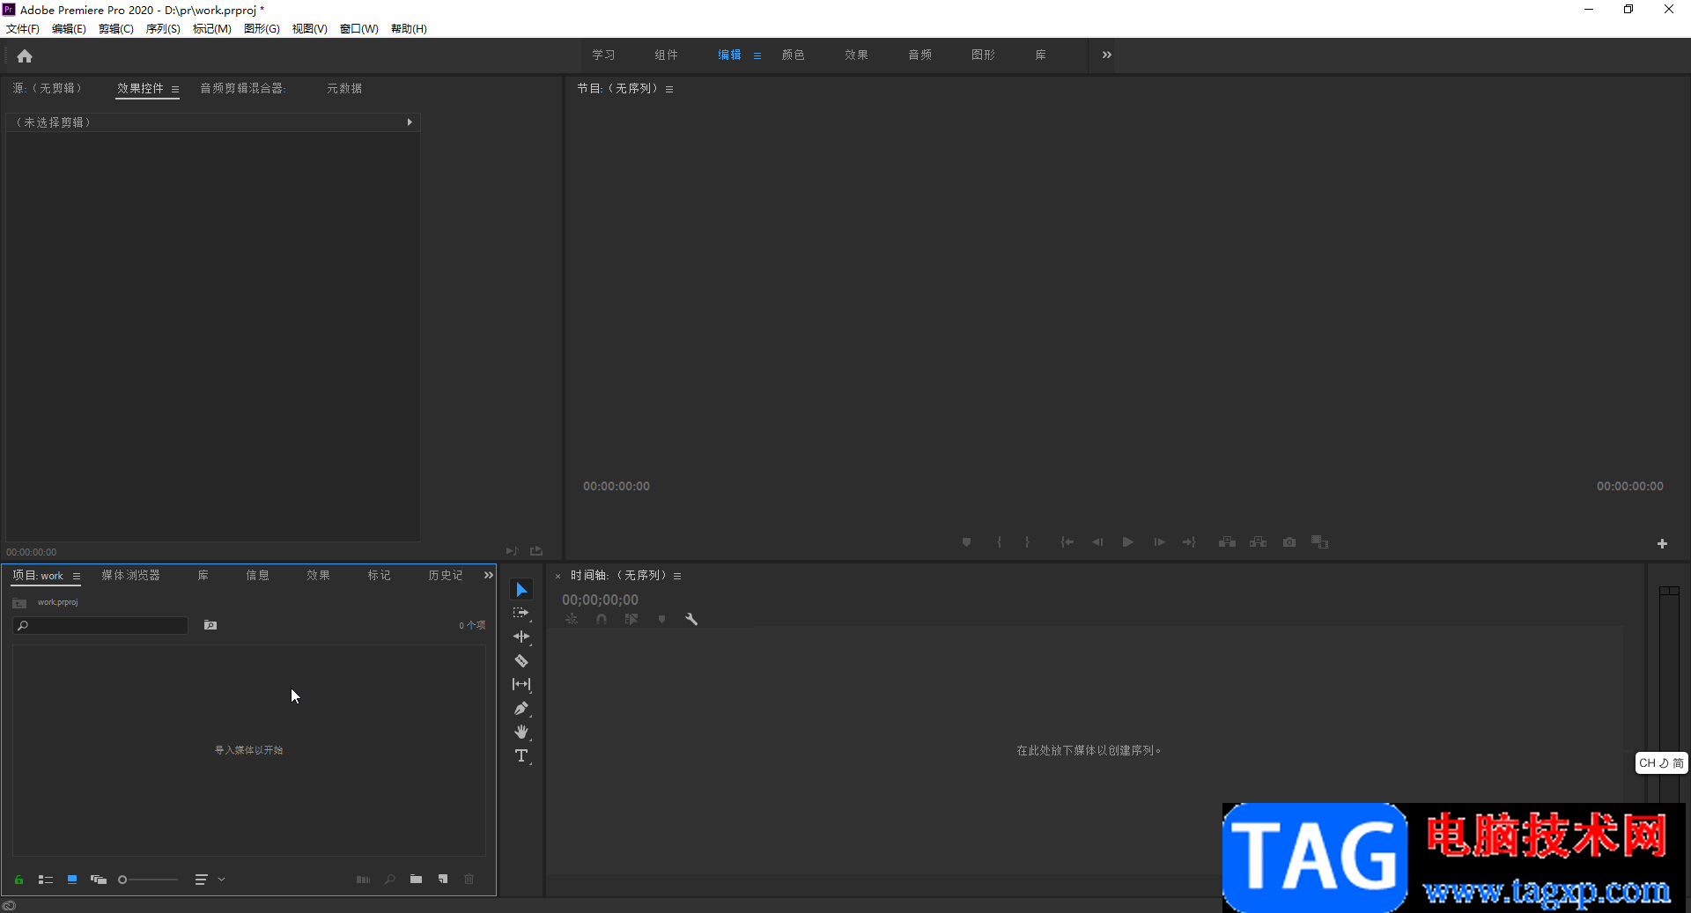Click the Home icon
Viewport: 1691px width, 913px height.
pos(25,56)
